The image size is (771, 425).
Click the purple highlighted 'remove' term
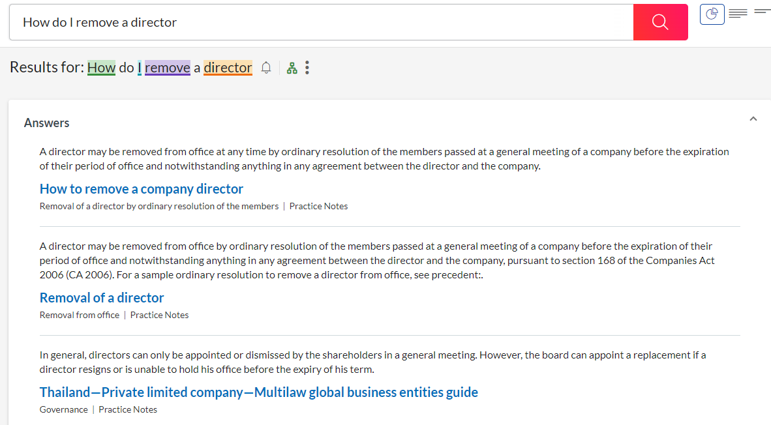[x=168, y=68]
